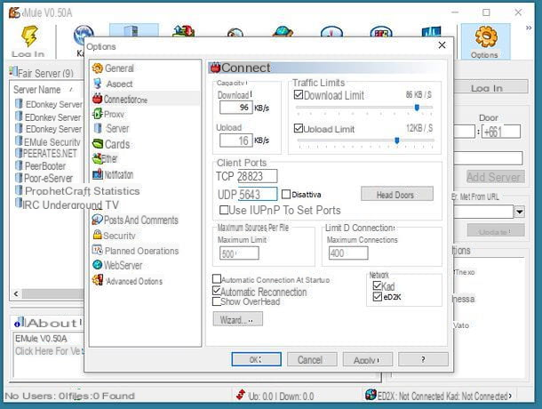Screen dimensions: 542x409
Task: Click the Maximum Connections field
Action: [348, 253]
